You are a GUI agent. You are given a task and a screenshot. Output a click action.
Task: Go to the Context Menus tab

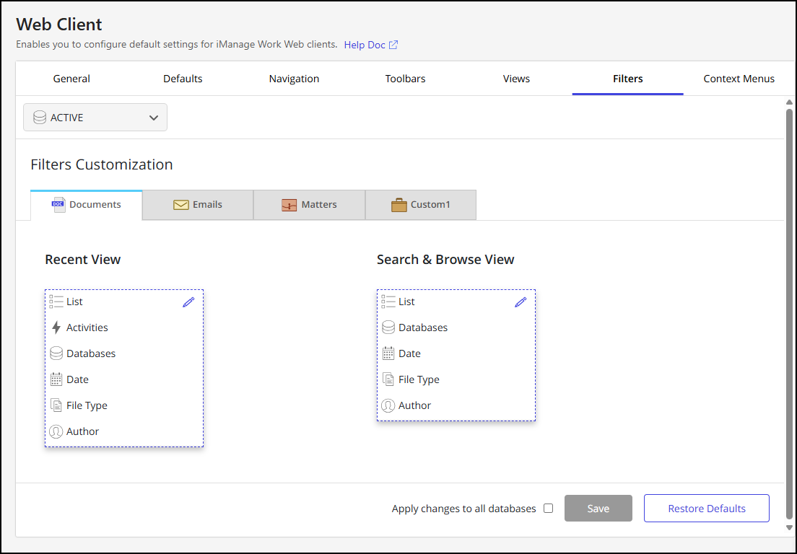(x=739, y=79)
